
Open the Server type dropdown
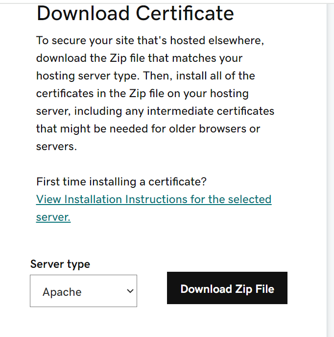click(x=83, y=291)
